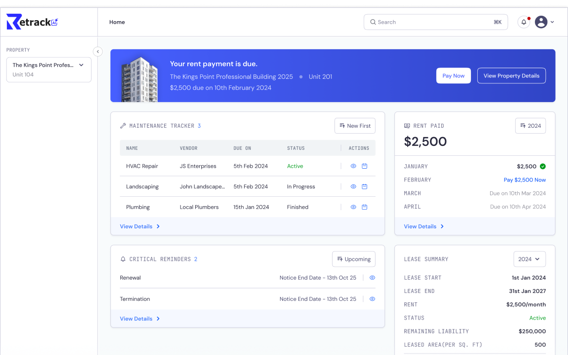Click eye icon for Termination reminder

tap(372, 299)
